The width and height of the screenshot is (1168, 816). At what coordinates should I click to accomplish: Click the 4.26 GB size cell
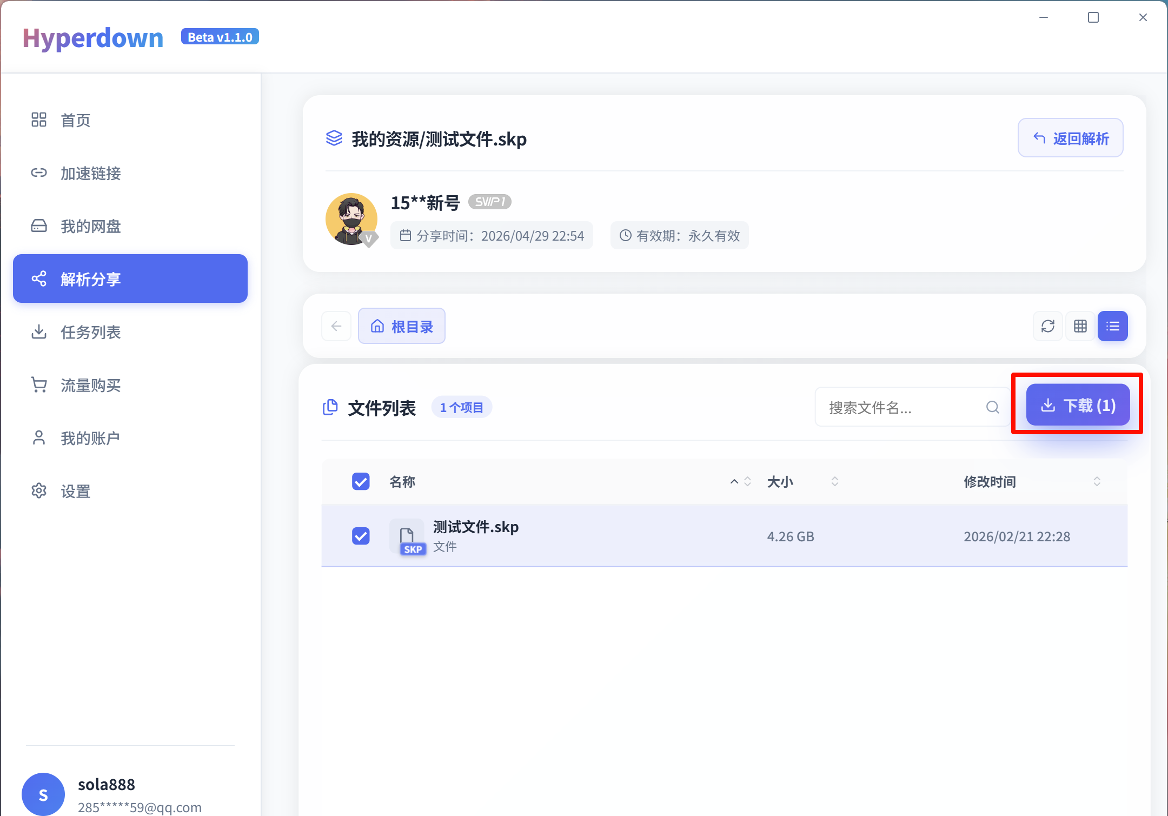(791, 536)
